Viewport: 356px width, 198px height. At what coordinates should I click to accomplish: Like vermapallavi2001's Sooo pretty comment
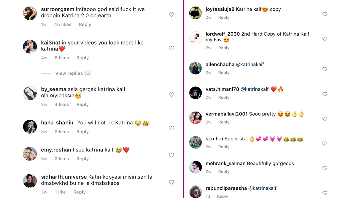coord(325,119)
